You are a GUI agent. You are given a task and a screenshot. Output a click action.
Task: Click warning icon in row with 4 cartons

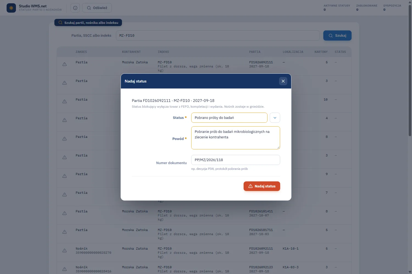(x=65, y=120)
